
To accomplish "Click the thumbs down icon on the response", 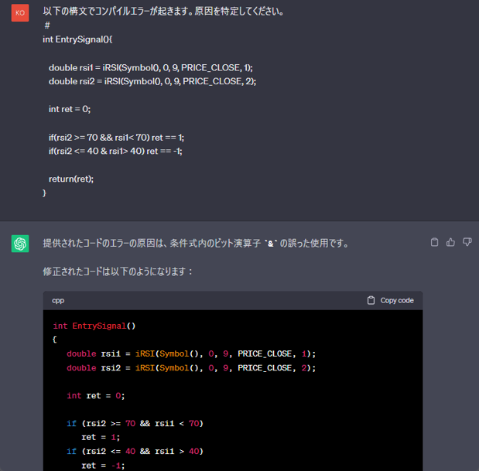I will point(467,243).
